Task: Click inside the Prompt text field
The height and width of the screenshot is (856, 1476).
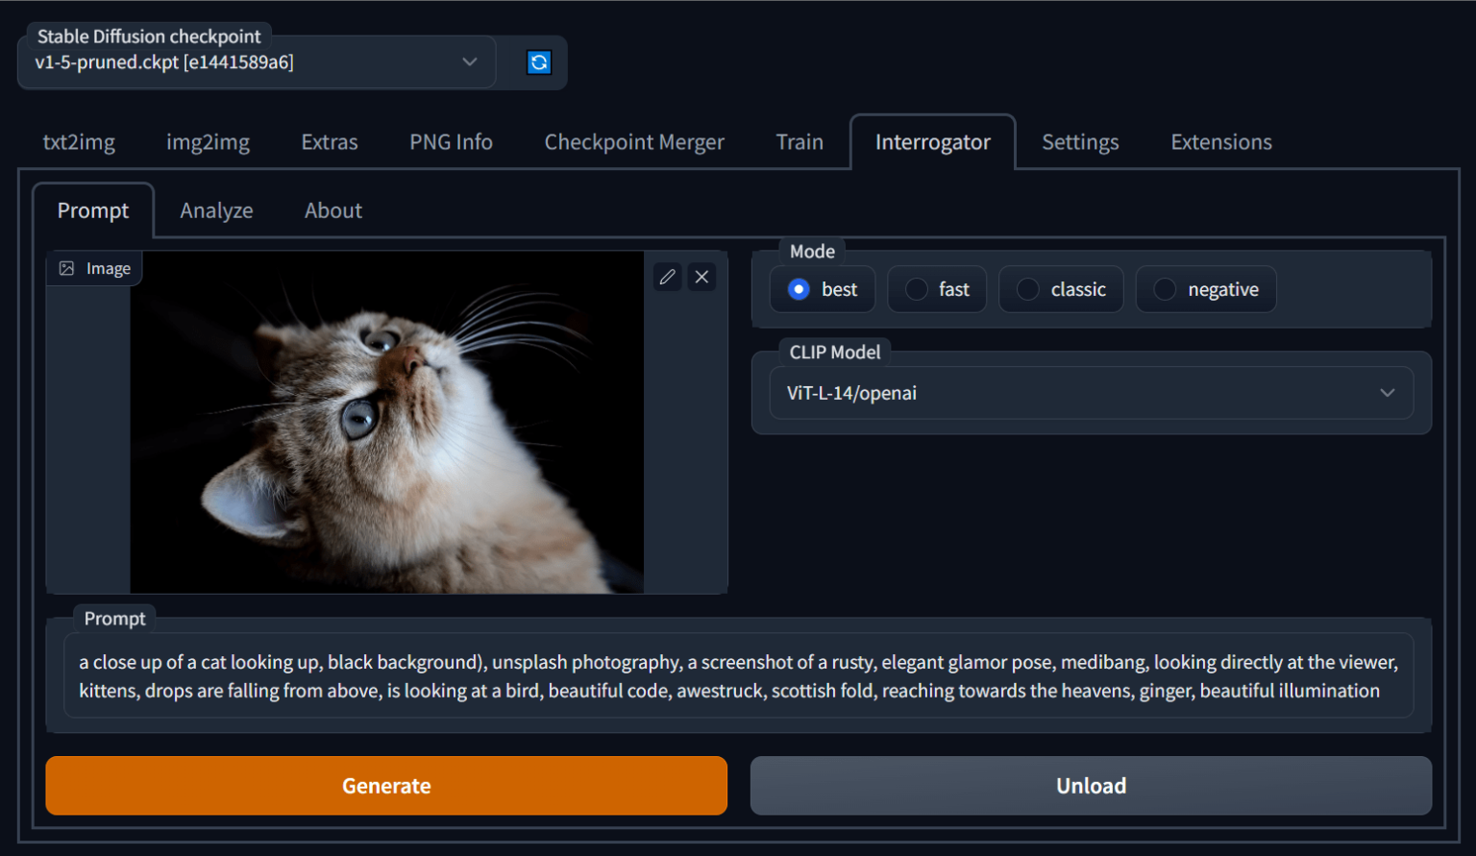Action: pos(737,675)
